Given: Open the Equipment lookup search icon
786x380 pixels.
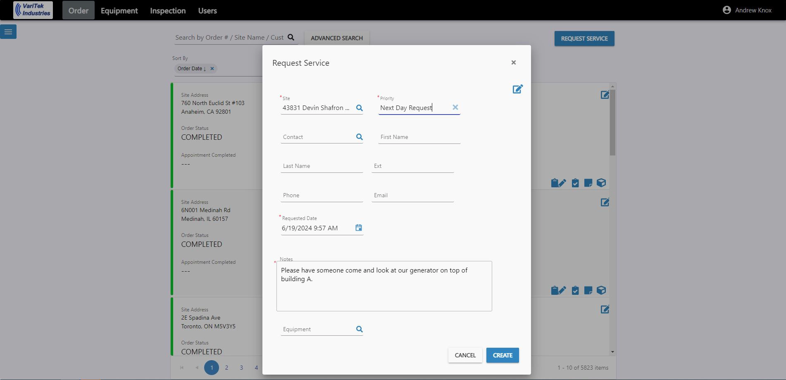Looking at the screenshot, I should [x=360, y=329].
